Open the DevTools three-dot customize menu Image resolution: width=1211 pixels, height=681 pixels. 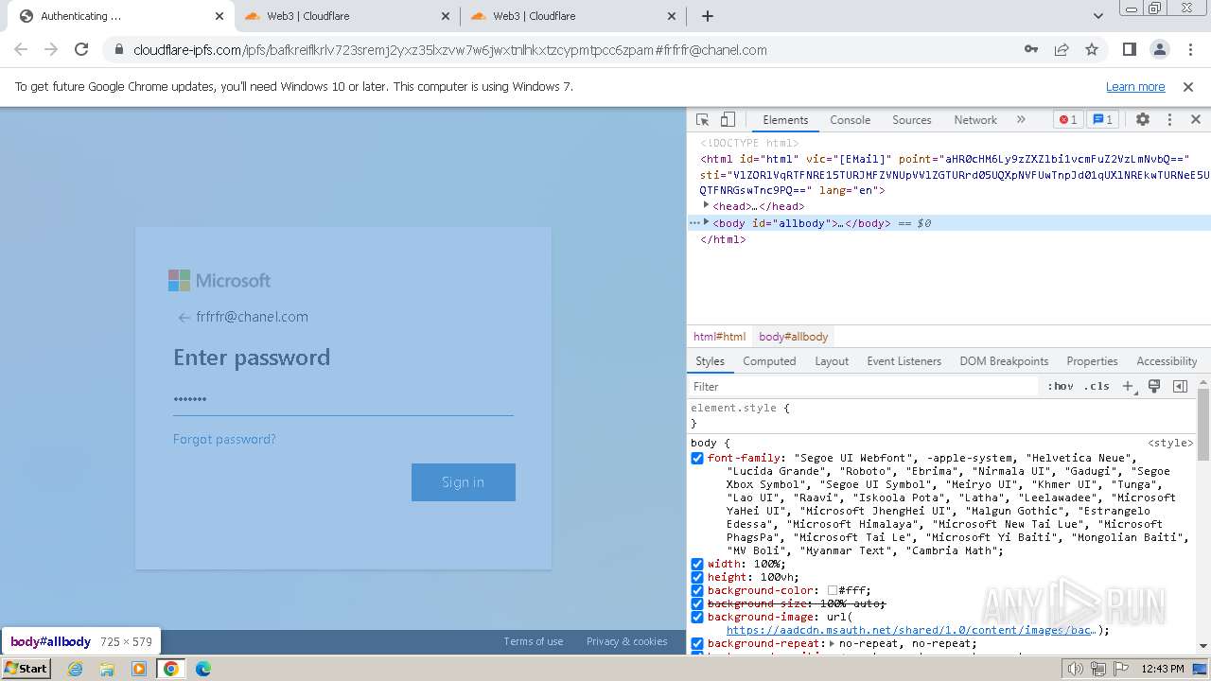pos(1169,120)
